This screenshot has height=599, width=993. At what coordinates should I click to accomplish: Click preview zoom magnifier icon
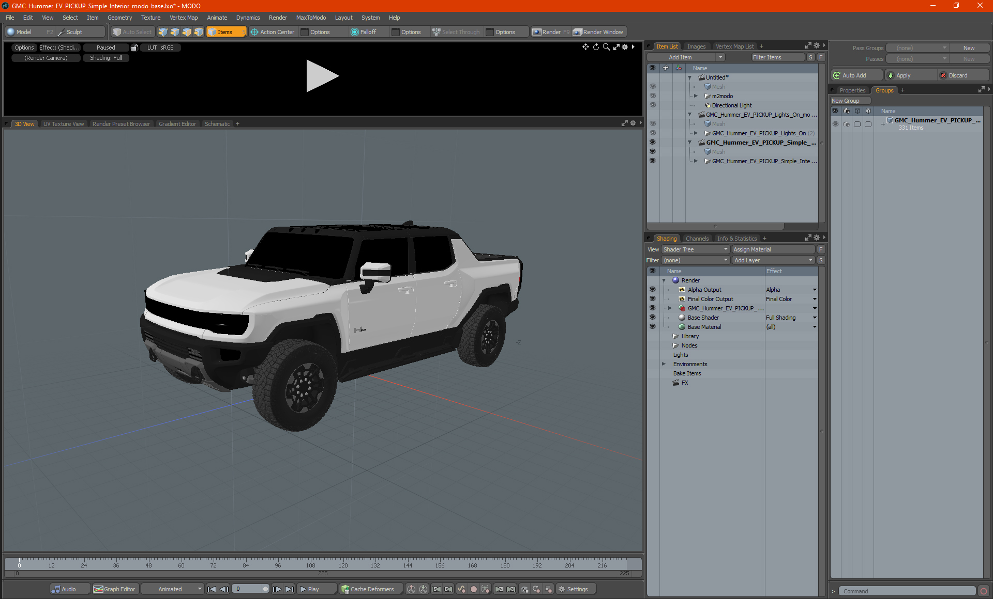(606, 47)
